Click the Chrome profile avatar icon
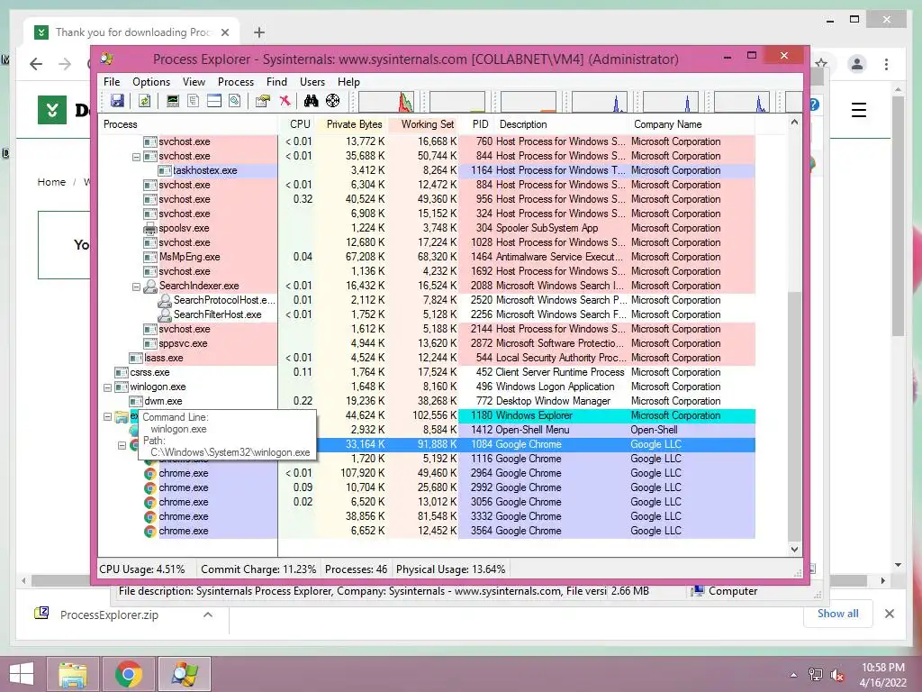The width and height of the screenshot is (922, 692). (x=857, y=64)
